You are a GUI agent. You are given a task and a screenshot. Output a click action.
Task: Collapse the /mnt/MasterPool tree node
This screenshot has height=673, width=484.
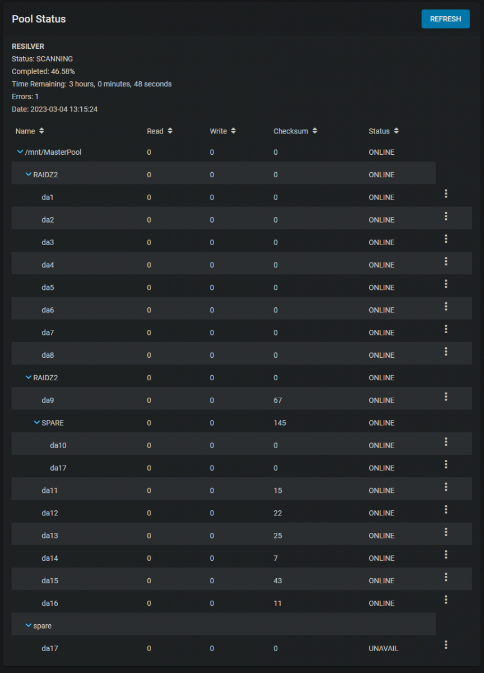(20, 152)
